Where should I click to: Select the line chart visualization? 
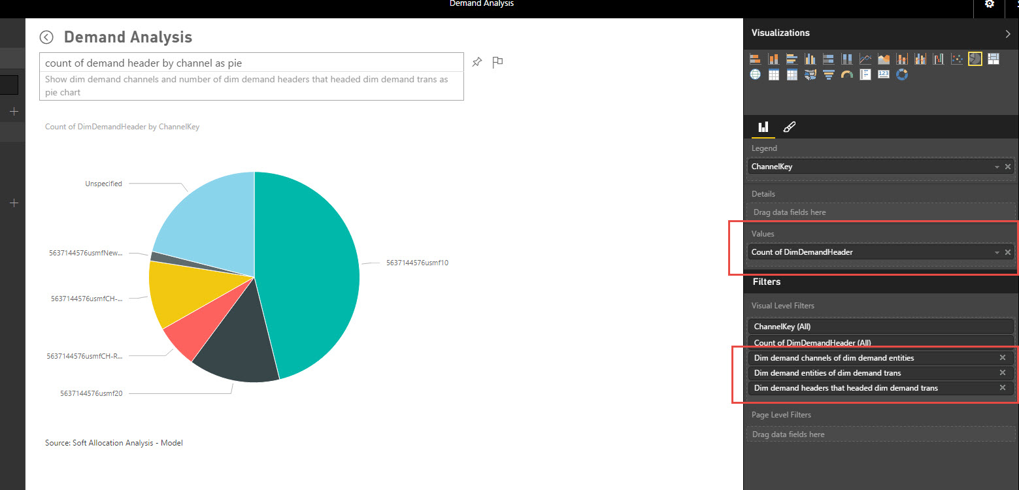[x=865, y=59]
